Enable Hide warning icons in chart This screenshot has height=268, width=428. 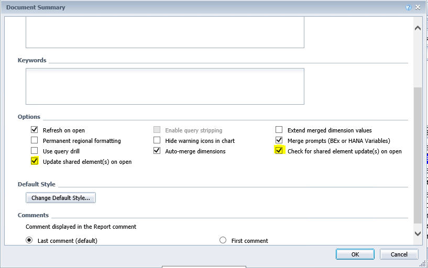coord(157,140)
